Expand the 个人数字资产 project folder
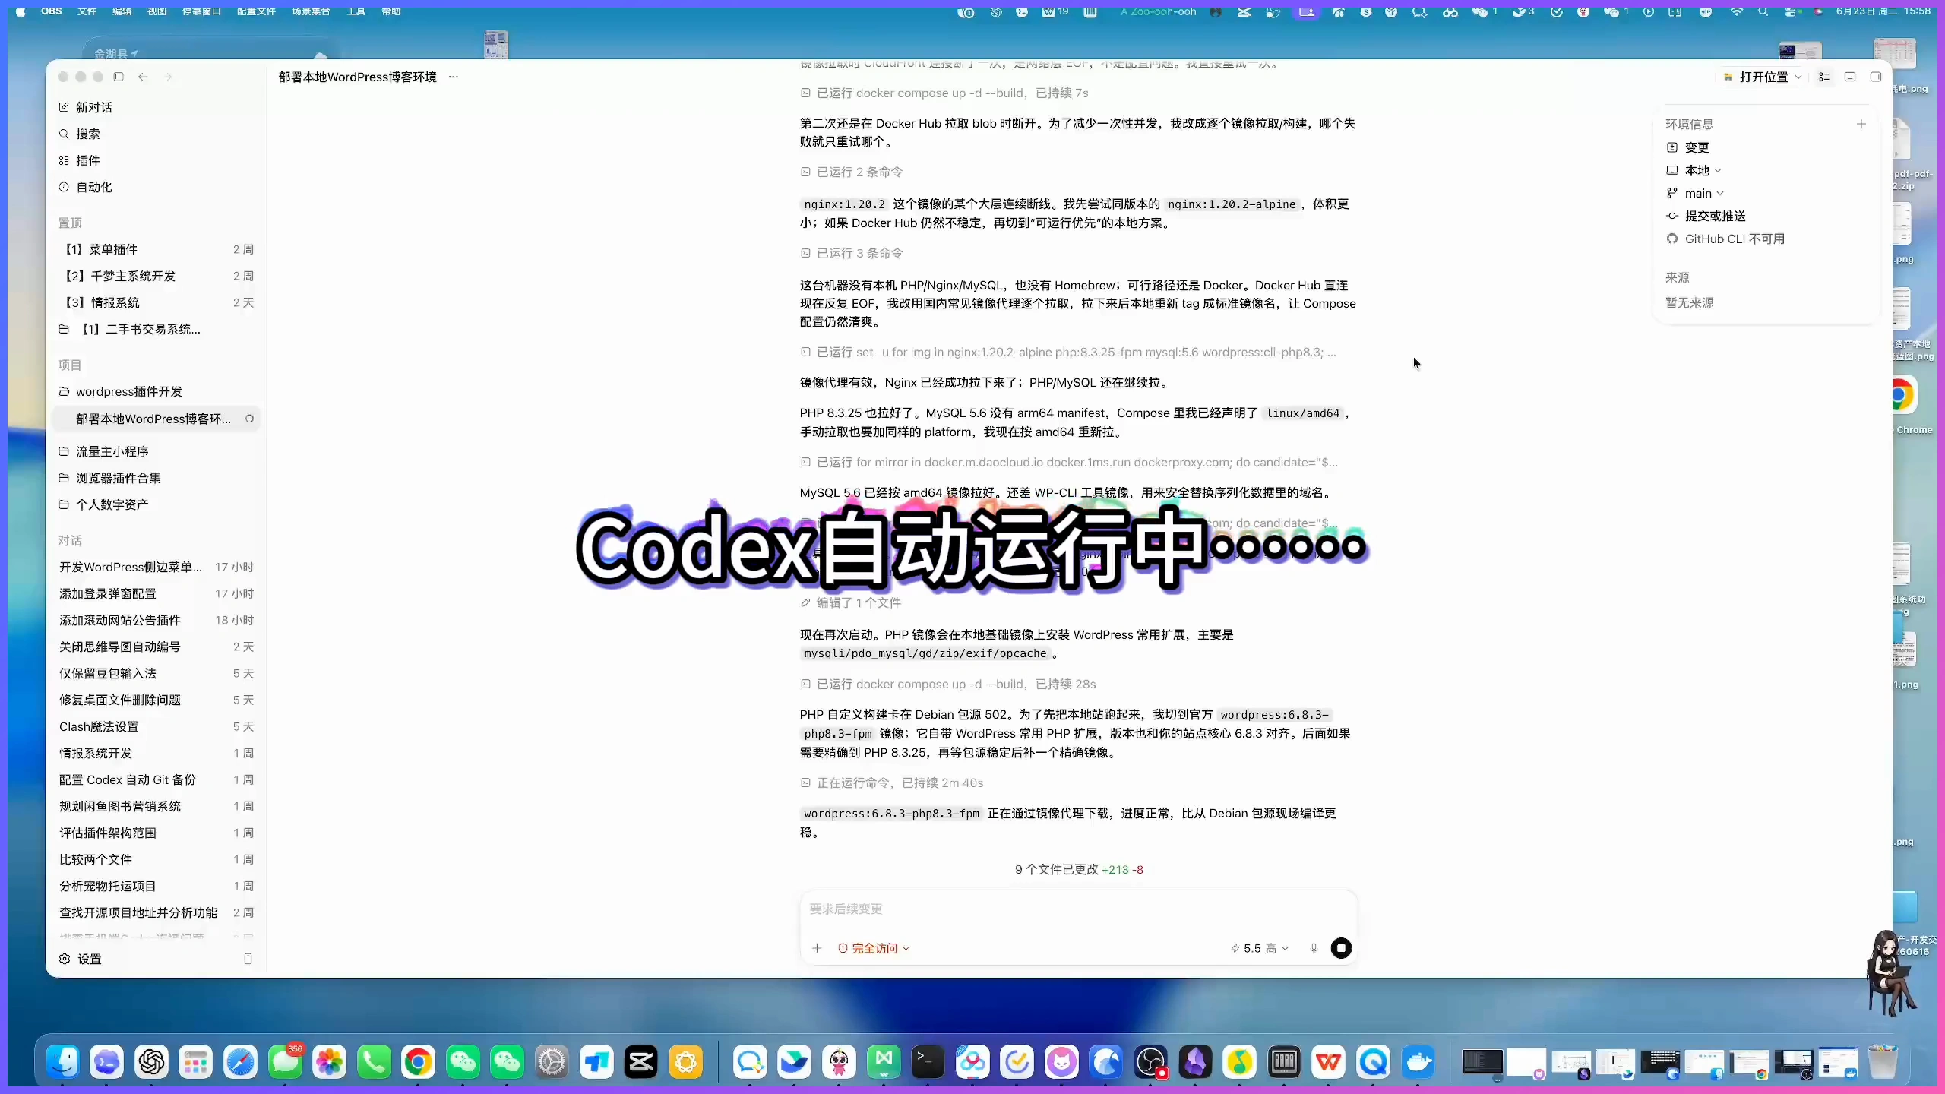The image size is (1945, 1094). coord(157,504)
